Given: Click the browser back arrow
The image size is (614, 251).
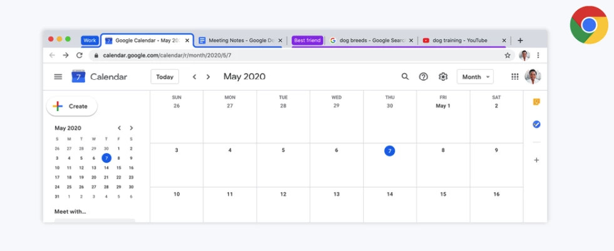Looking at the screenshot, I should (x=52, y=55).
